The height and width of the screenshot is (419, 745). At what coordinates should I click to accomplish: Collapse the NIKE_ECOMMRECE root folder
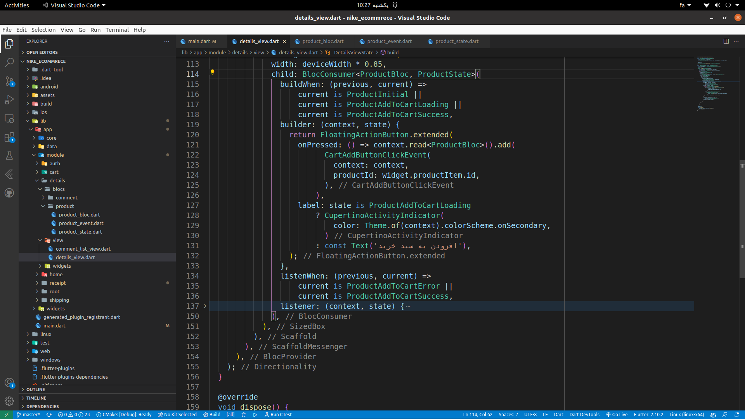(x=97, y=61)
